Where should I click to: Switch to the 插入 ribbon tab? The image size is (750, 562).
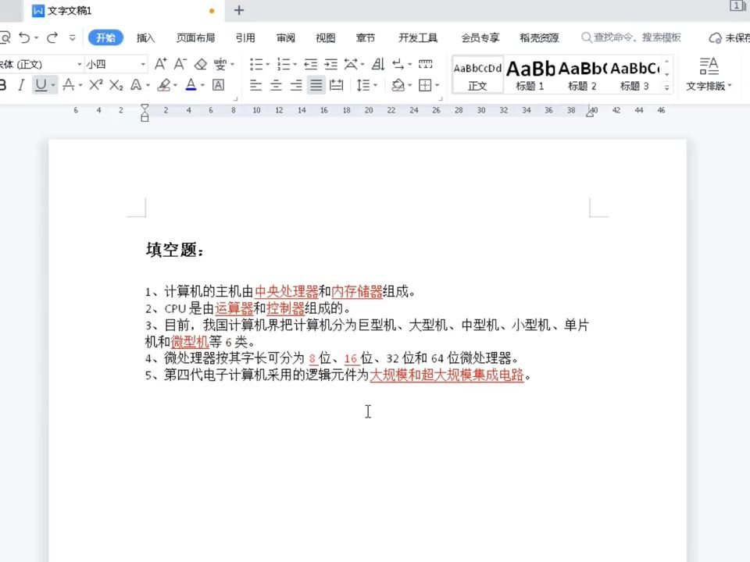tap(145, 37)
